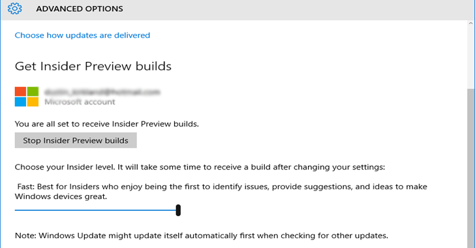Image resolution: width=475 pixels, height=248 pixels.
Task: Click the scrollbar up arrow
Action: pos(471,23)
